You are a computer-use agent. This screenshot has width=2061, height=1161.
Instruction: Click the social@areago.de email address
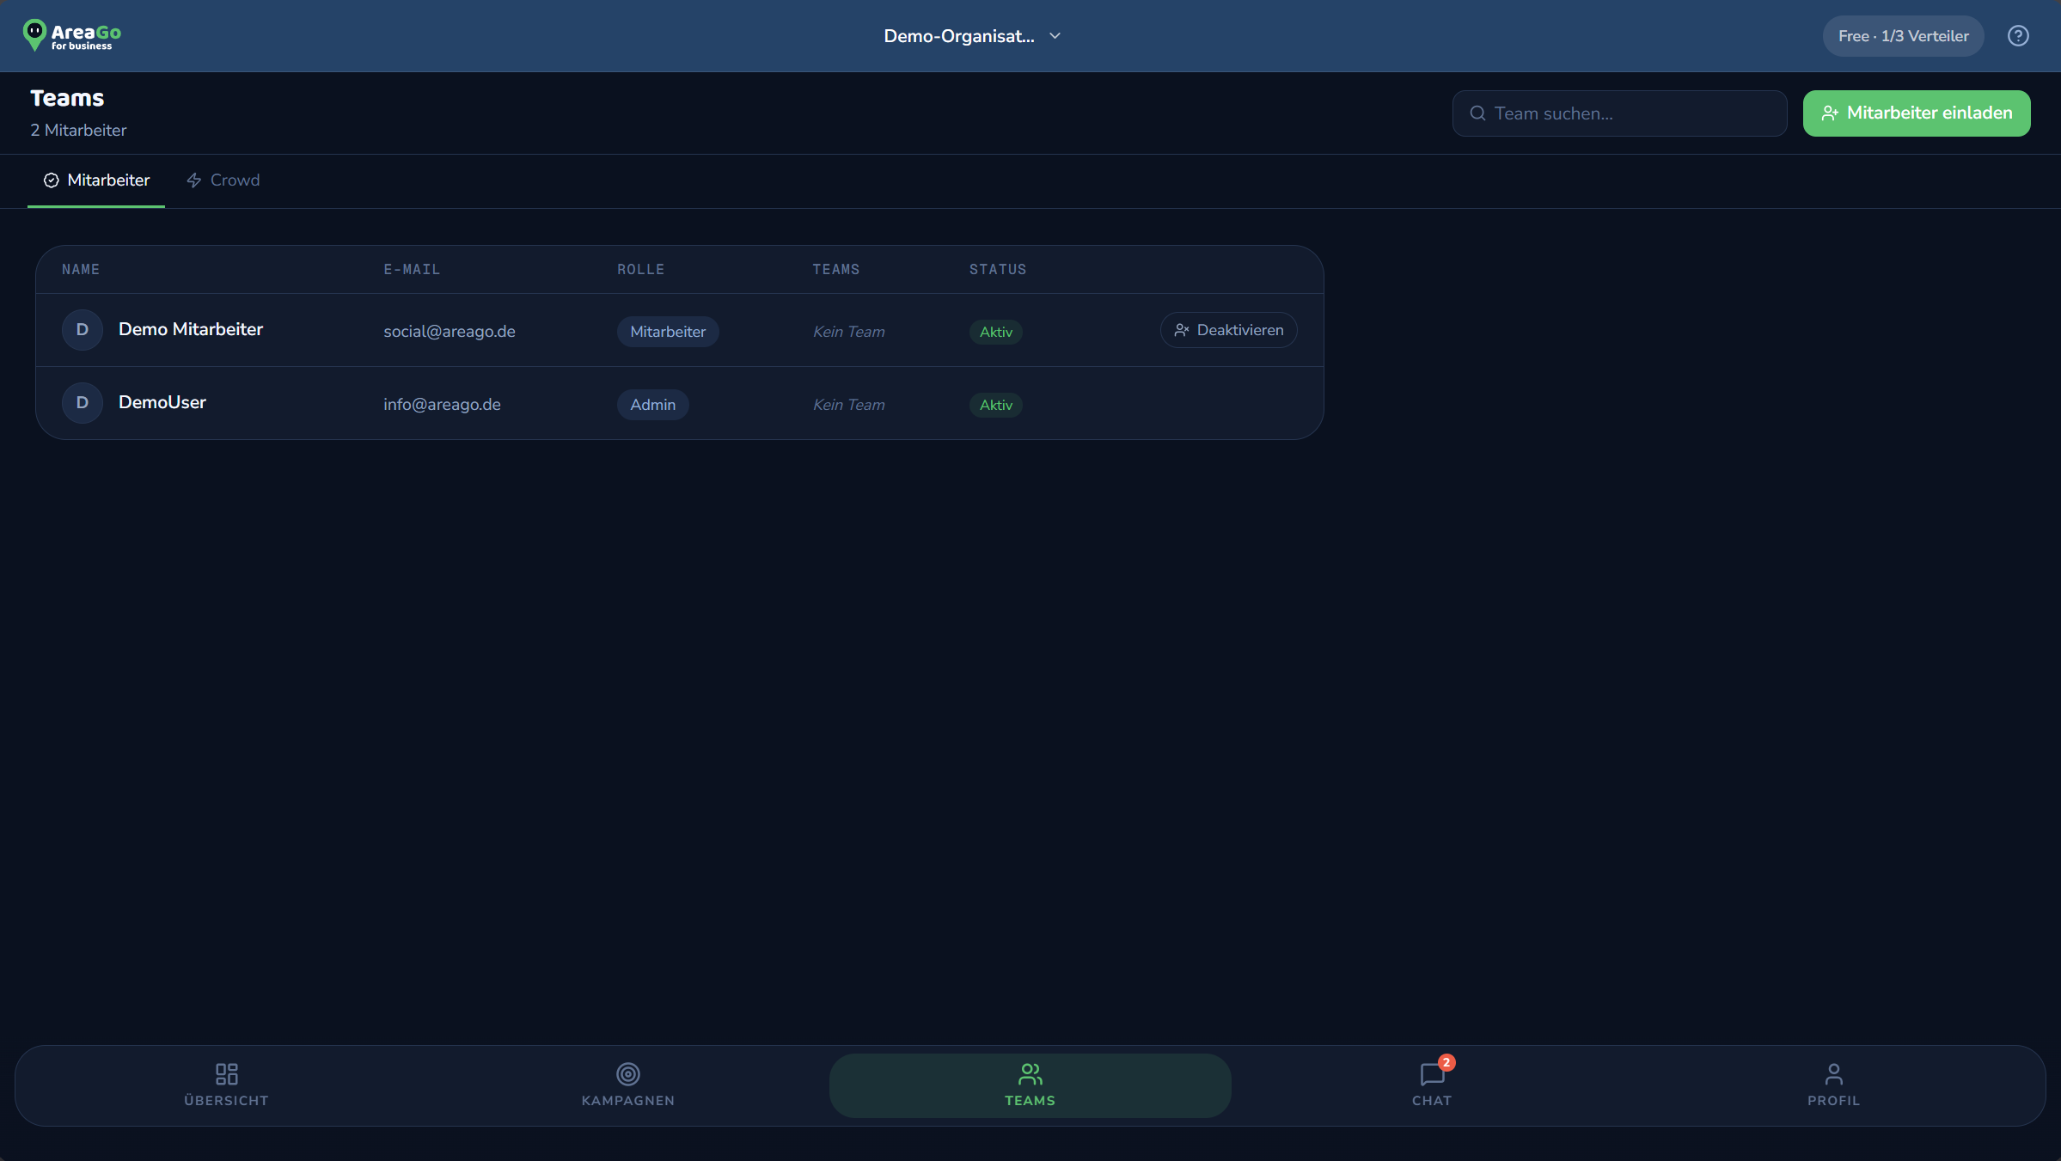[450, 332]
